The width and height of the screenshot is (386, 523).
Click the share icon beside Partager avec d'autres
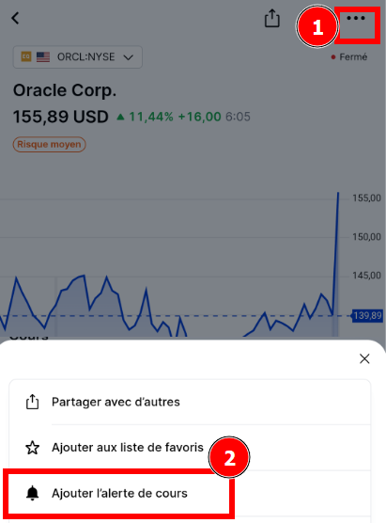[x=32, y=402]
